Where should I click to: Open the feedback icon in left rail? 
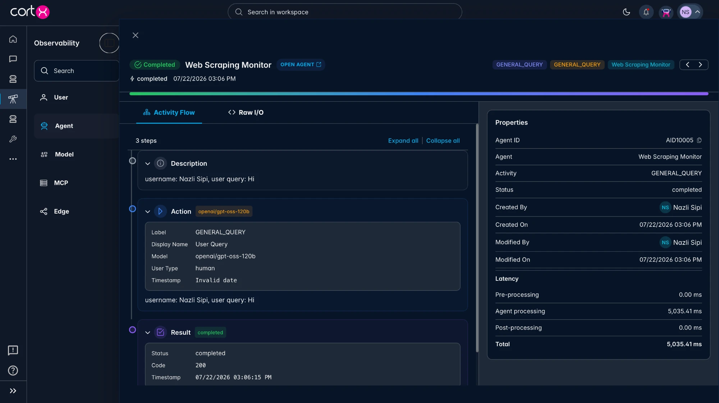13,350
